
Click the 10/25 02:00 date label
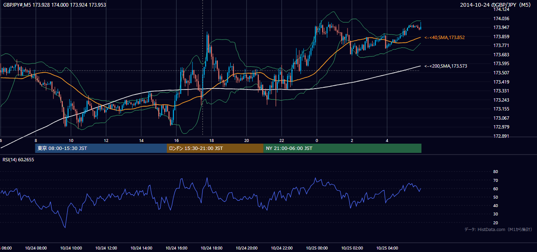352,248
